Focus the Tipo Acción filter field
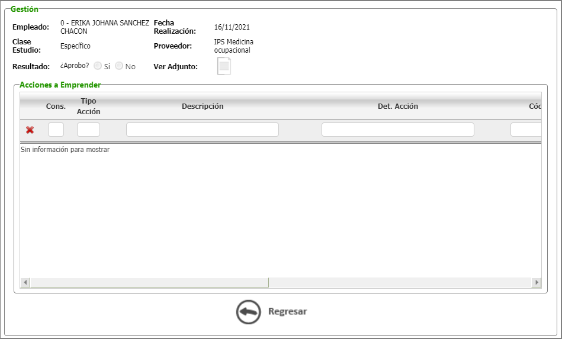562x339 pixels. click(x=88, y=130)
